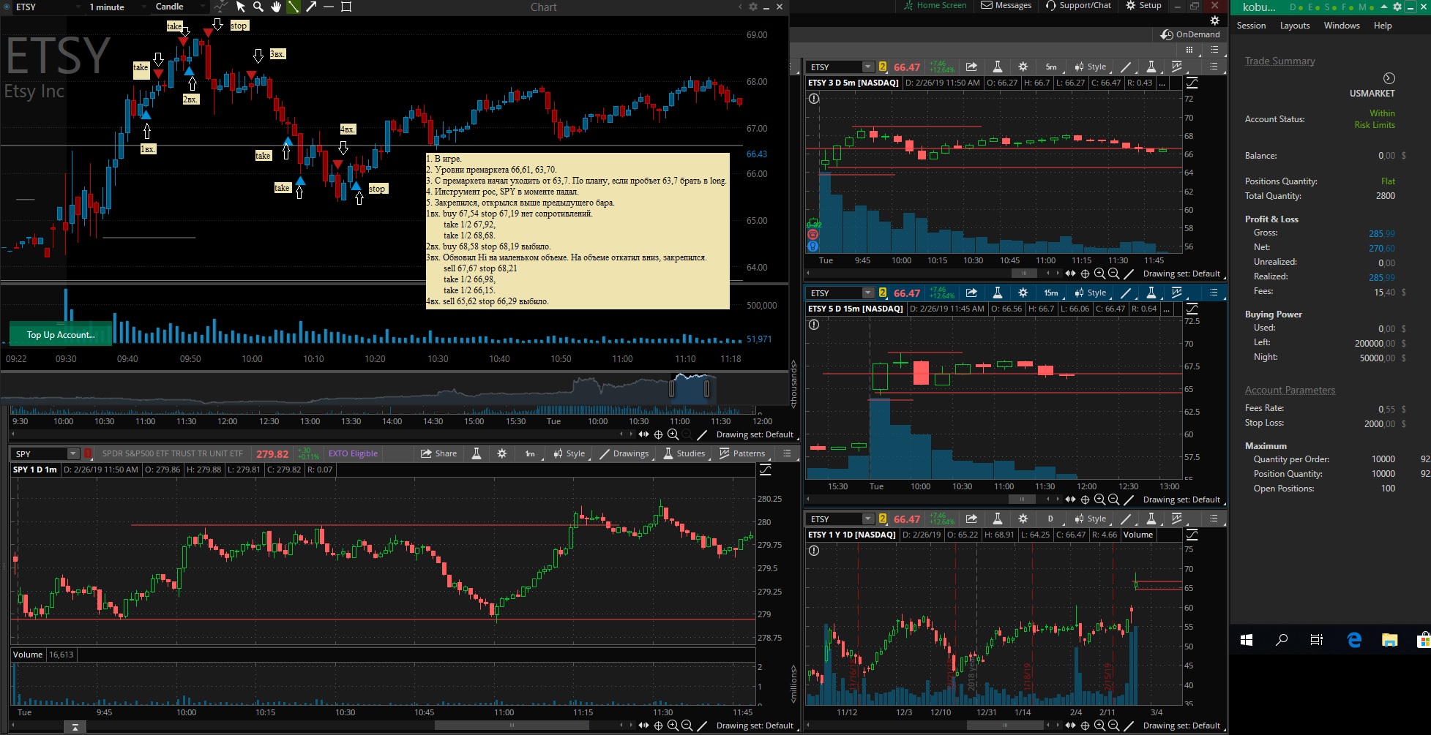Screen dimensions: 1431x735
Task: Toggle the trend line drawing tool
Action: pyautogui.click(x=294, y=7)
